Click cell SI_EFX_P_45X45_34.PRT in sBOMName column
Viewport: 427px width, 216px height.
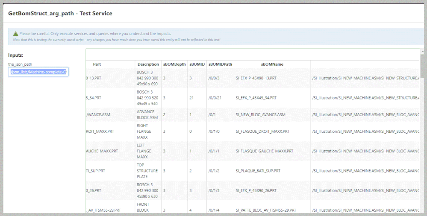click(x=256, y=98)
